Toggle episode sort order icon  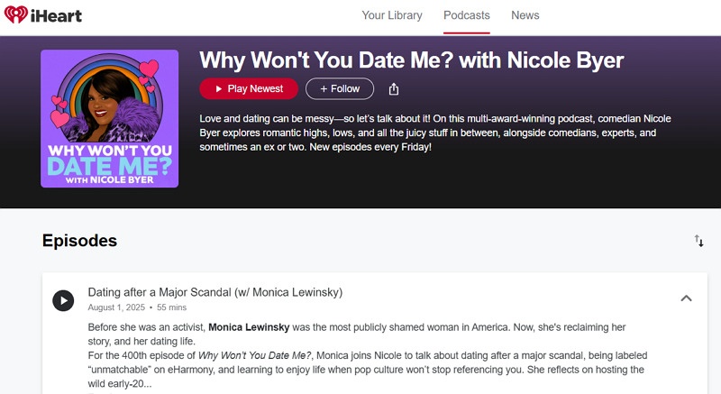(699, 241)
